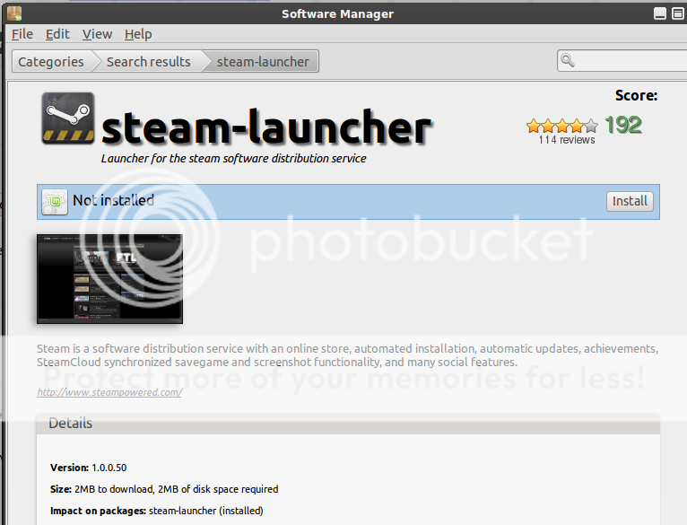The width and height of the screenshot is (687, 525).
Task: Go back to Categories breadcrumb
Action: click(51, 61)
